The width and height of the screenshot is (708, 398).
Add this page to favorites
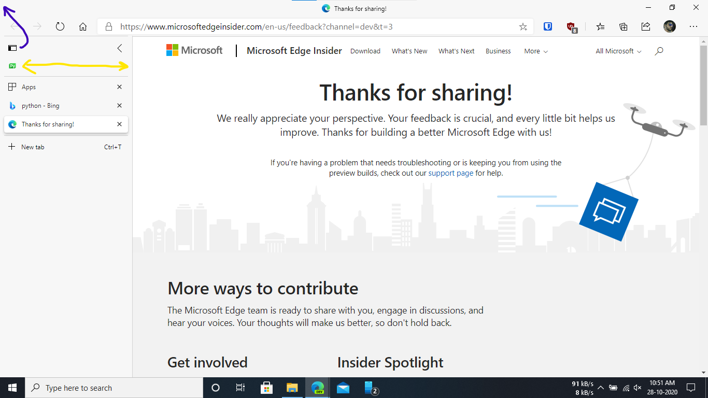[x=523, y=26]
